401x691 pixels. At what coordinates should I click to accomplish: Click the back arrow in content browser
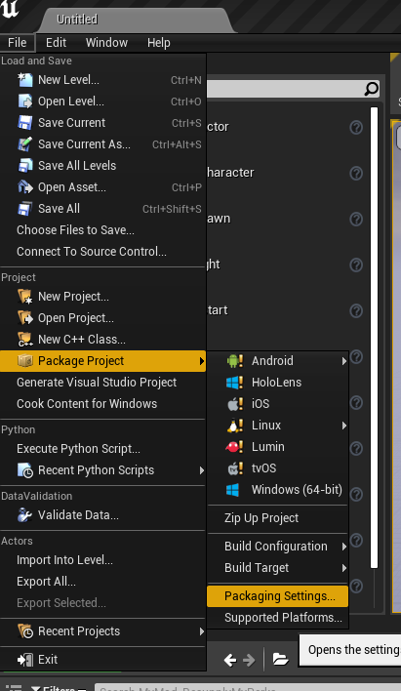pos(230,660)
